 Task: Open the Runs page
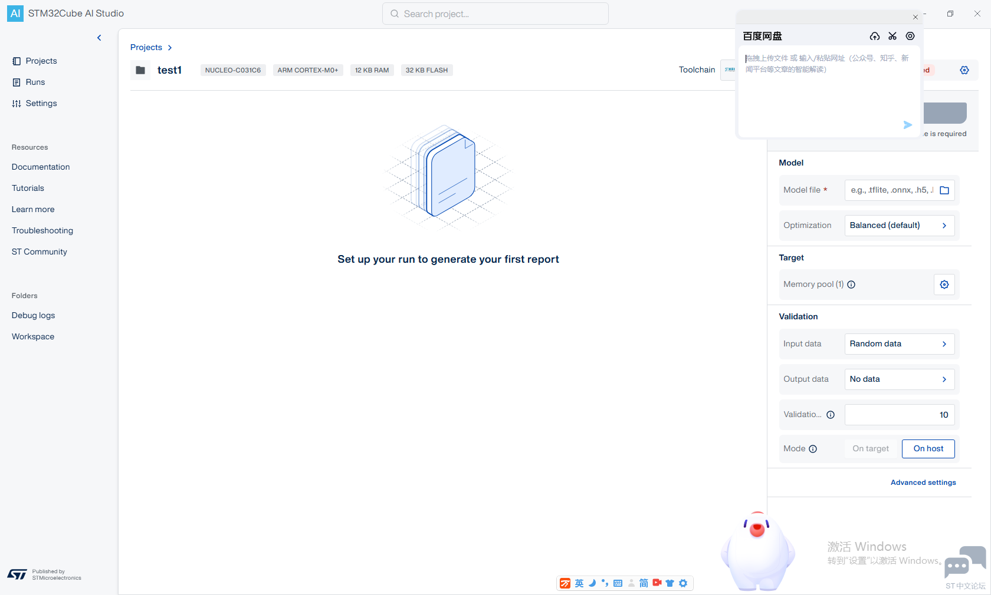point(29,82)
